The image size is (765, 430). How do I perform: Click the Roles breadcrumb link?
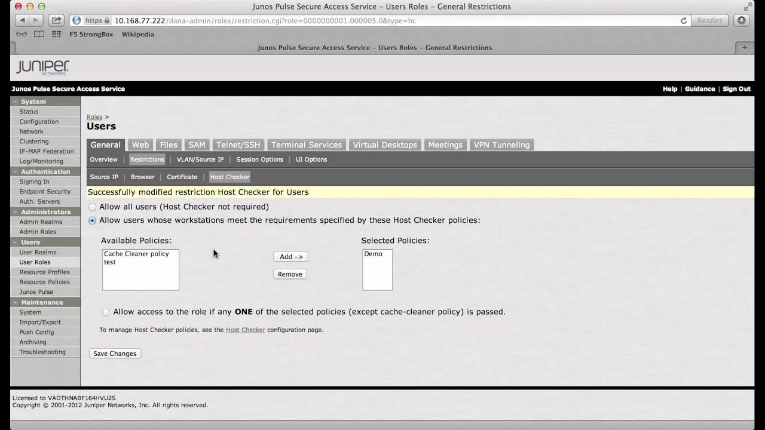click(94, 117)
